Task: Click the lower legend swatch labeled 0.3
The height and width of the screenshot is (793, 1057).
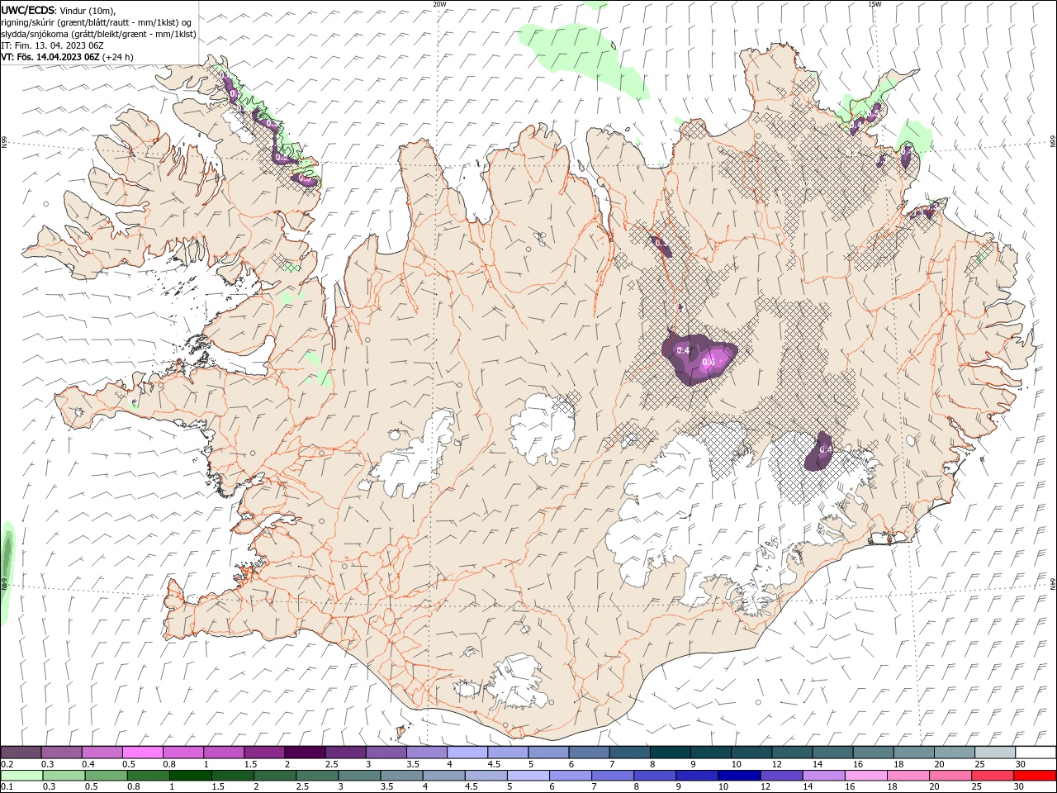Action: coord(64,776)
